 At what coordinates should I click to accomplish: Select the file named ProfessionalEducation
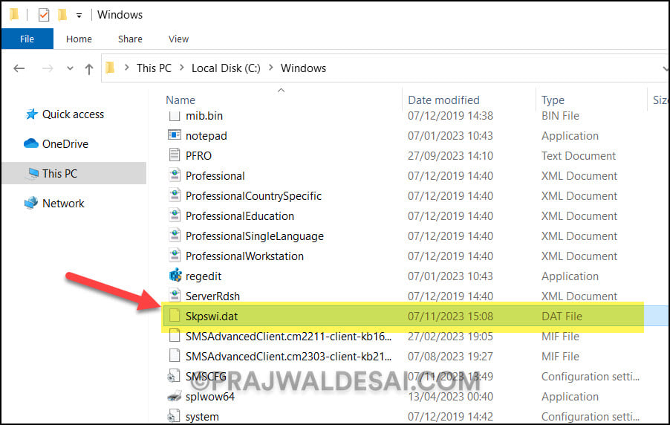[240, 216]
